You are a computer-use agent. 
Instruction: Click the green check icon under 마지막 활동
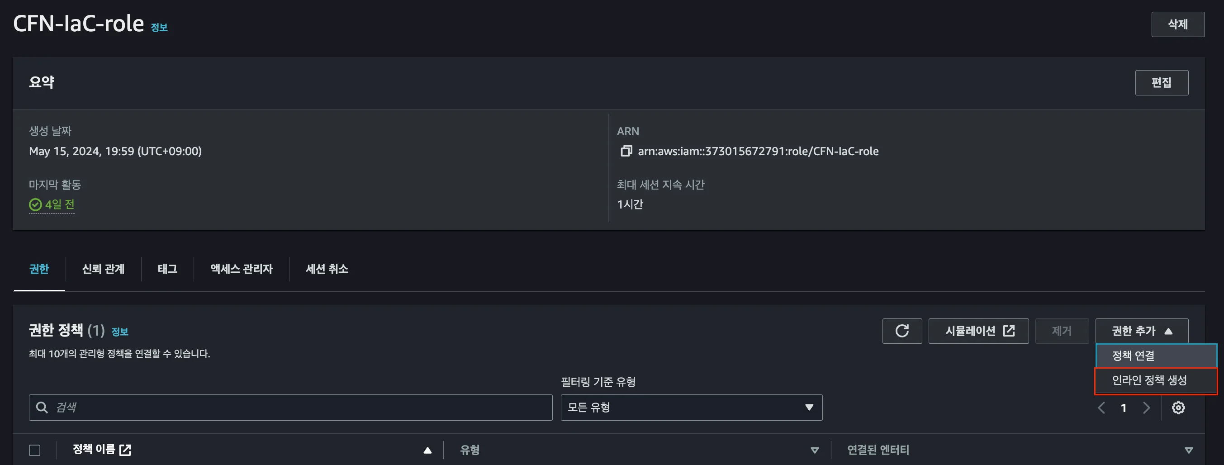(35, 204)
